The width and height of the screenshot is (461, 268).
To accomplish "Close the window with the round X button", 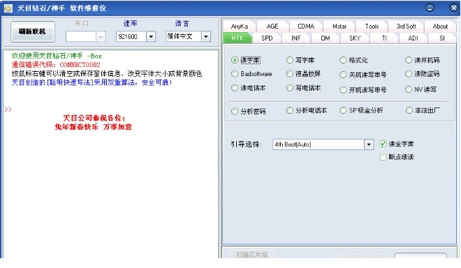I will click(x=454, y=8).
